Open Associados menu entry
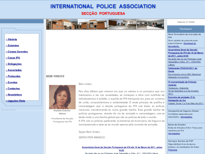 (14, 70)
